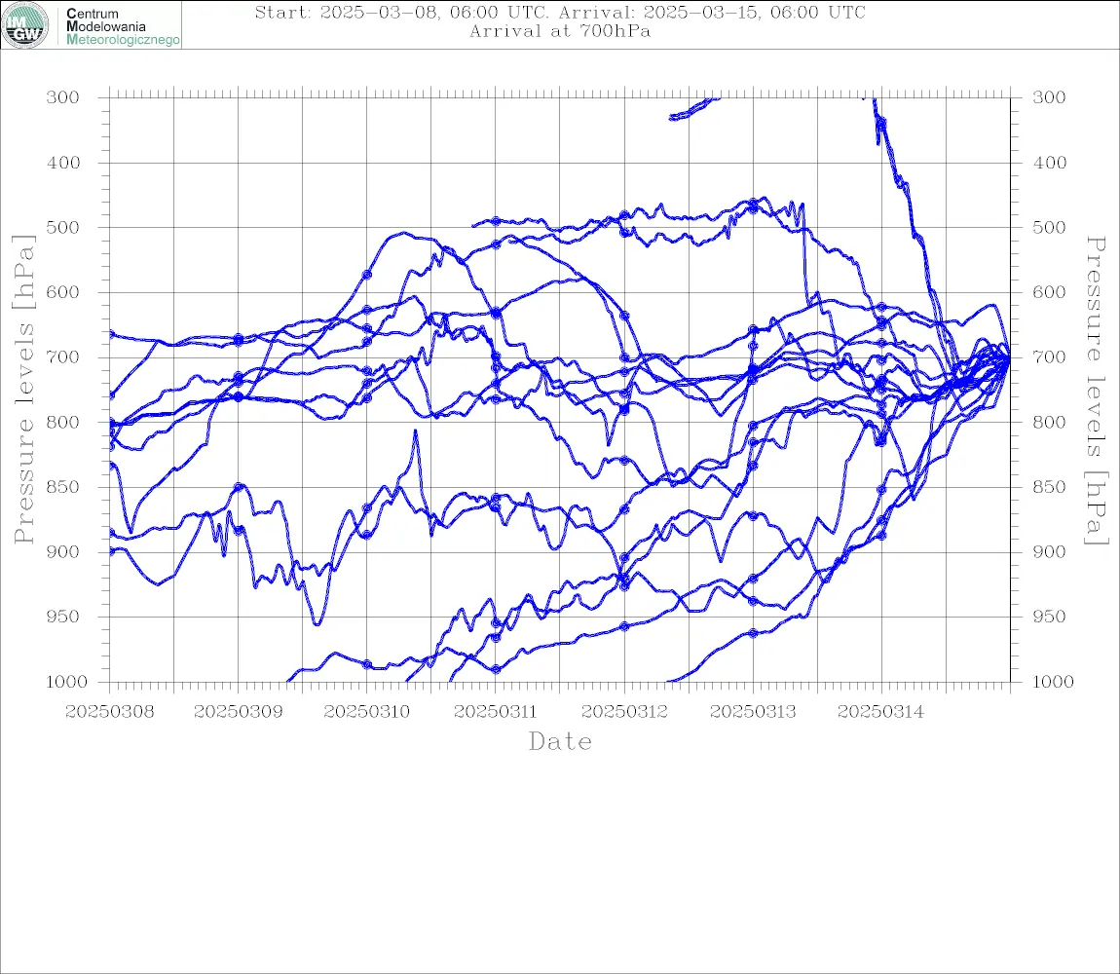Click the right axis 700 label
The image size is (1120, 974).
pyautogui.click(x=1049, y=356)
